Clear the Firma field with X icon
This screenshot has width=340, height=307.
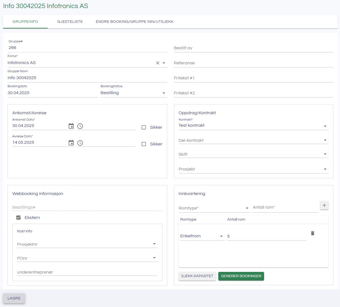[158, 63]
